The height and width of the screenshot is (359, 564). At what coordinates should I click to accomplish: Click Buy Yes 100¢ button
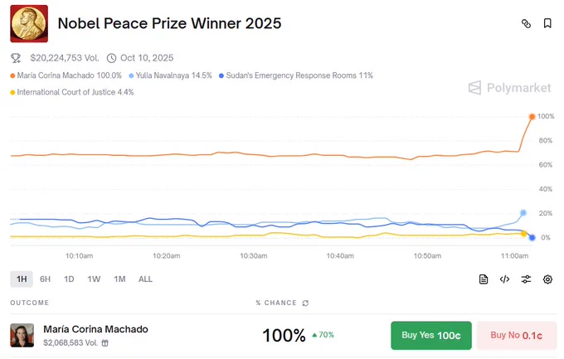click(431, 335)
